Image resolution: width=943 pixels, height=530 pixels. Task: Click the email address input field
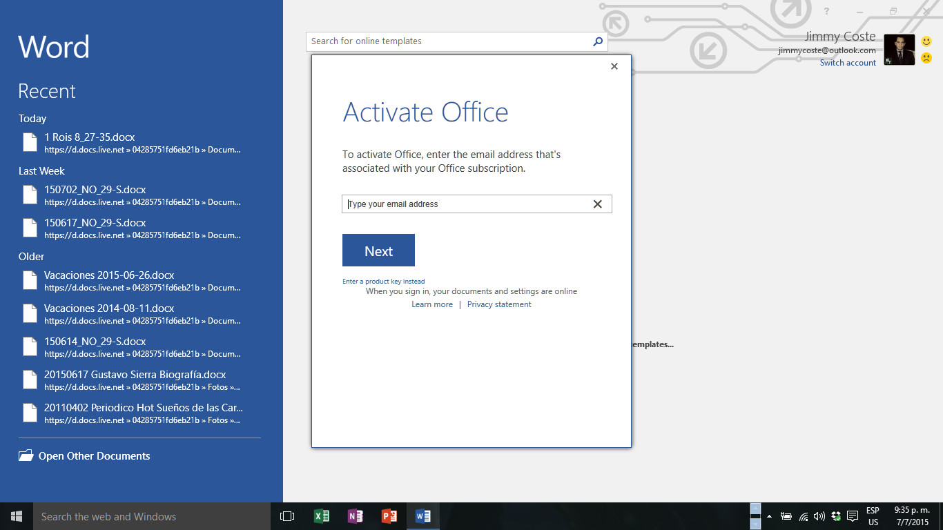tap(477, 204)
